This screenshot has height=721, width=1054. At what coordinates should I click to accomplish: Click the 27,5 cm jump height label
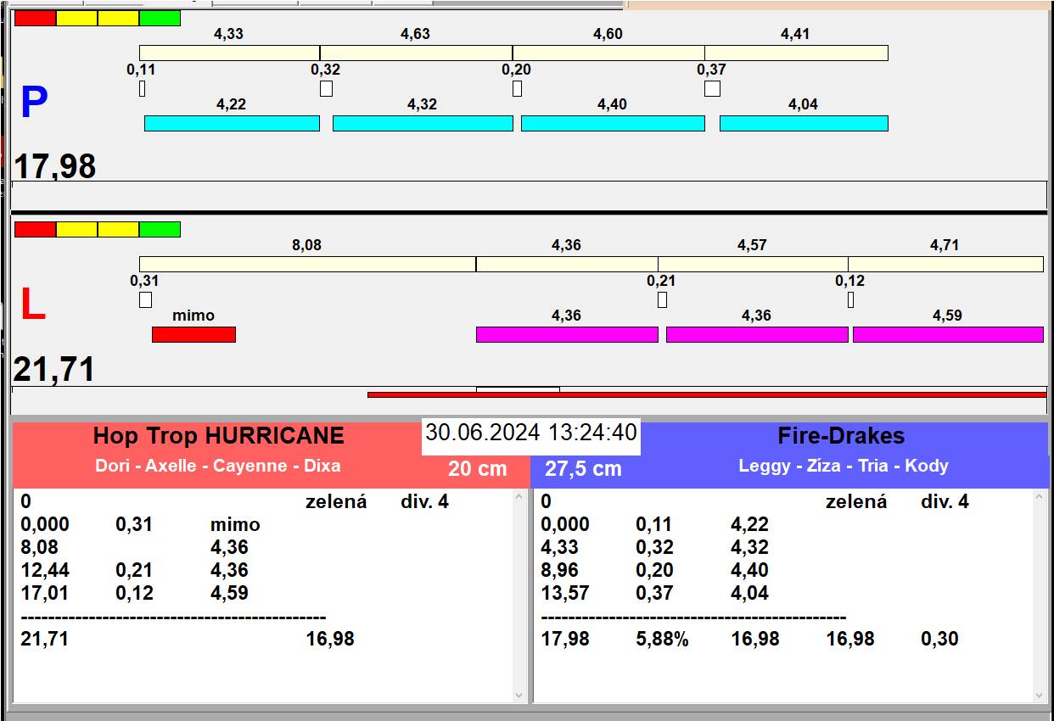coord(583,469)
